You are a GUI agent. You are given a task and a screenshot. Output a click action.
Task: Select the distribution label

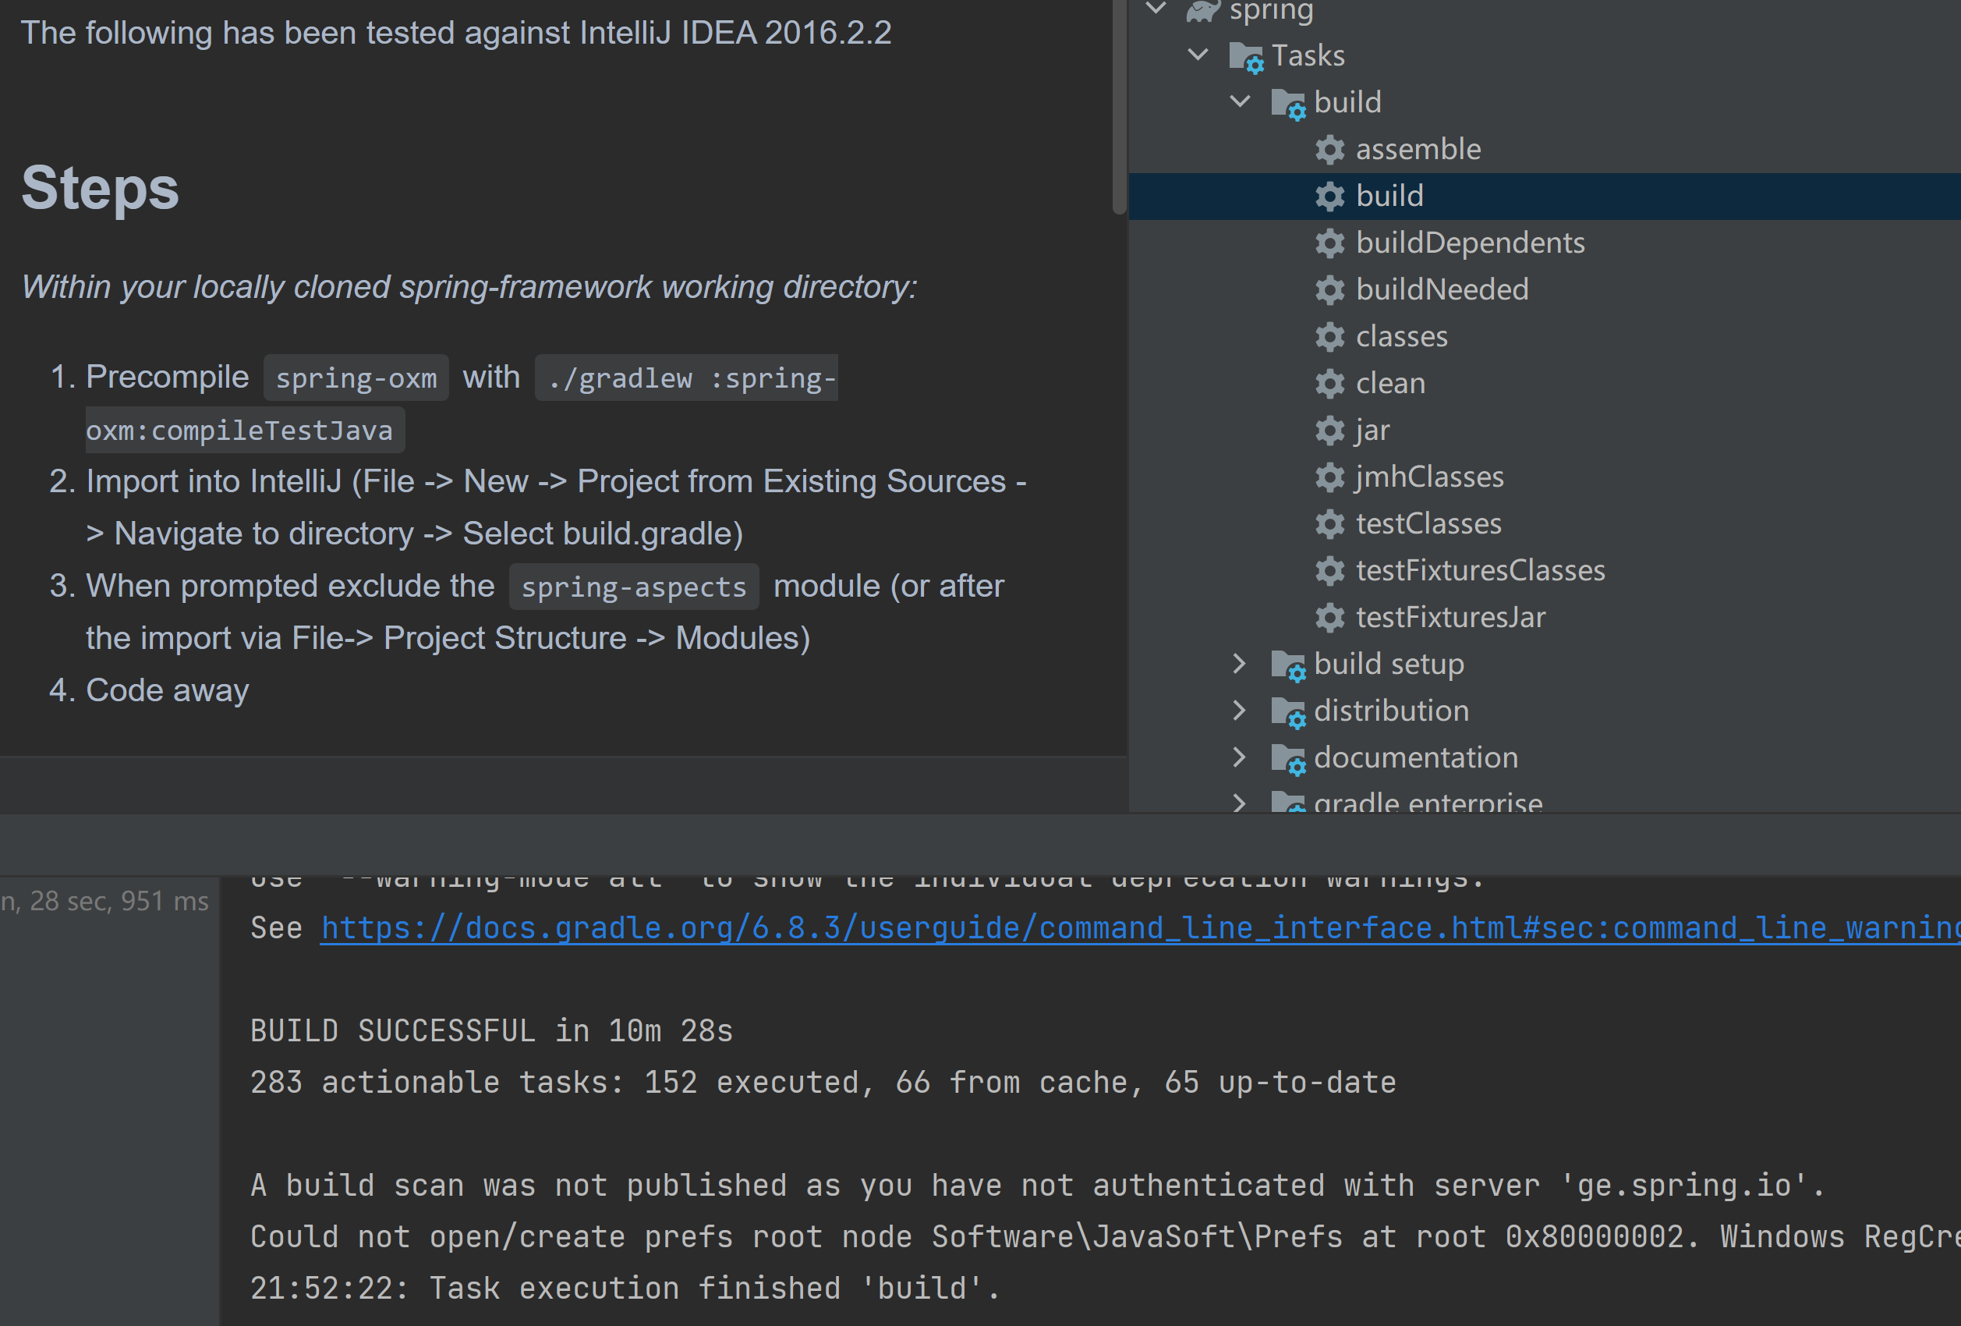coord(1392,711)
